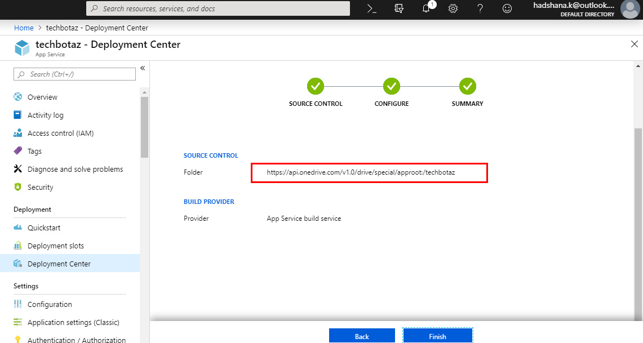Click the Tags icon

(x=17, y=151)
